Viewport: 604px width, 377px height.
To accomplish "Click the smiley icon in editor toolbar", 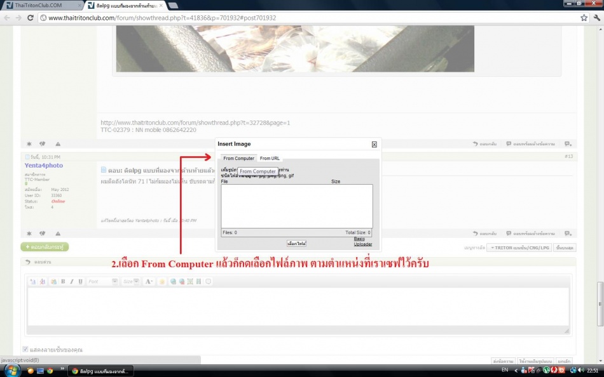I will tap(162, 281).
